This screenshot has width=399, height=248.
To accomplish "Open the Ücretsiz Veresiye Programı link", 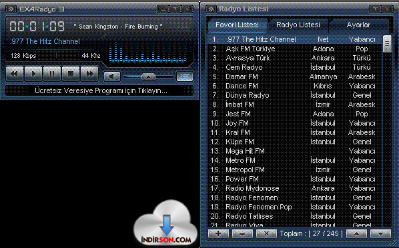I will coord(101,90).
